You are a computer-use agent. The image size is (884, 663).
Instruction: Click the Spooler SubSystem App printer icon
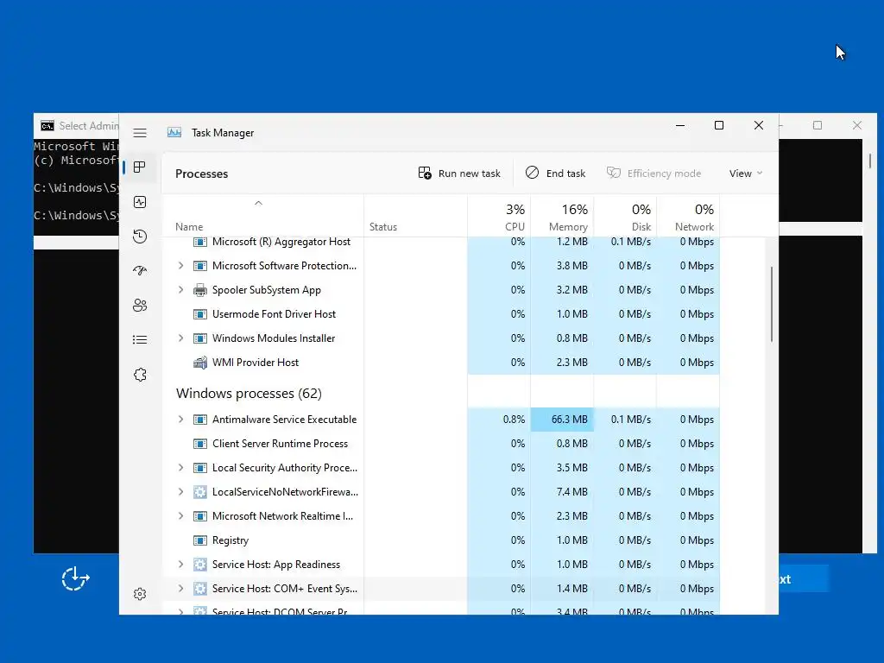[x=200, y=290]
